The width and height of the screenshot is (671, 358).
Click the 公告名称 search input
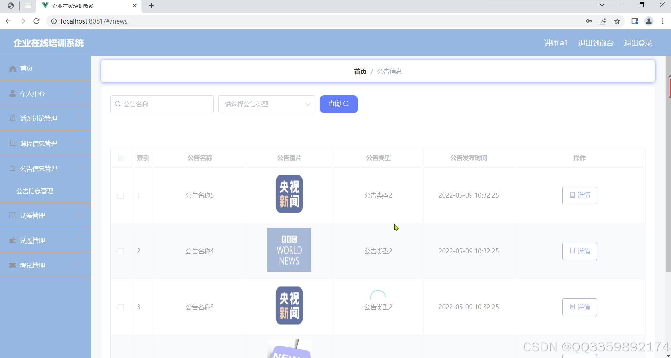click(162, 104)
